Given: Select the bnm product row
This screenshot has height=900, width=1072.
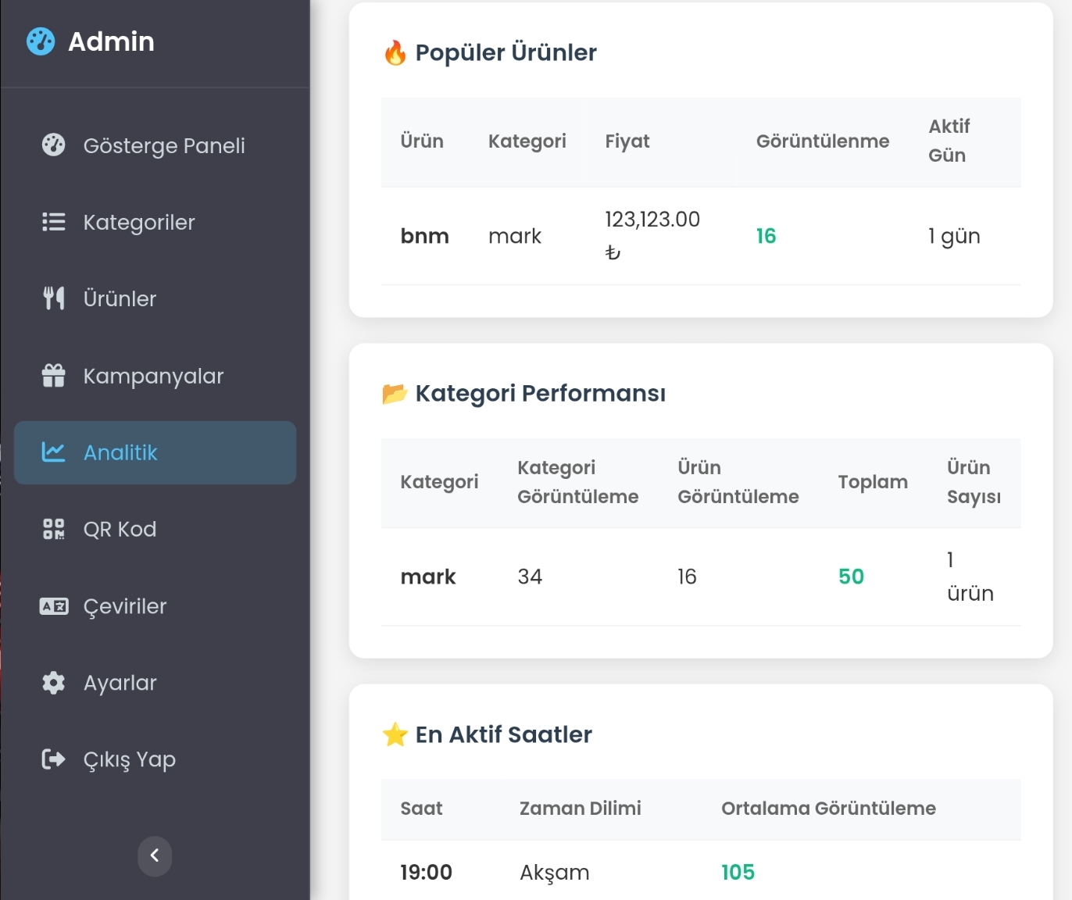Looking at the screenshot, I should (x=701, y=236).
